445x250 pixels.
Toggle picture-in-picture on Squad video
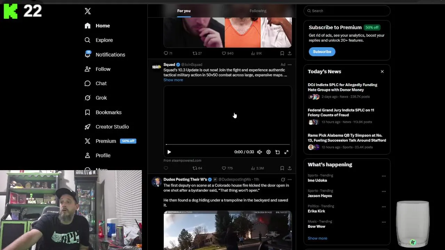[x=277, y=152]
